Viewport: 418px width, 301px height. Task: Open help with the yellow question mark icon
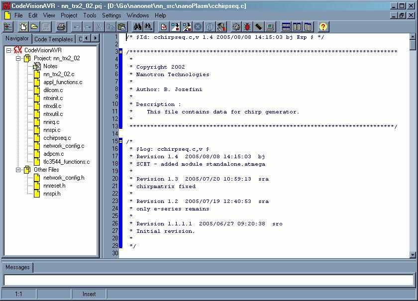point(323,27)
